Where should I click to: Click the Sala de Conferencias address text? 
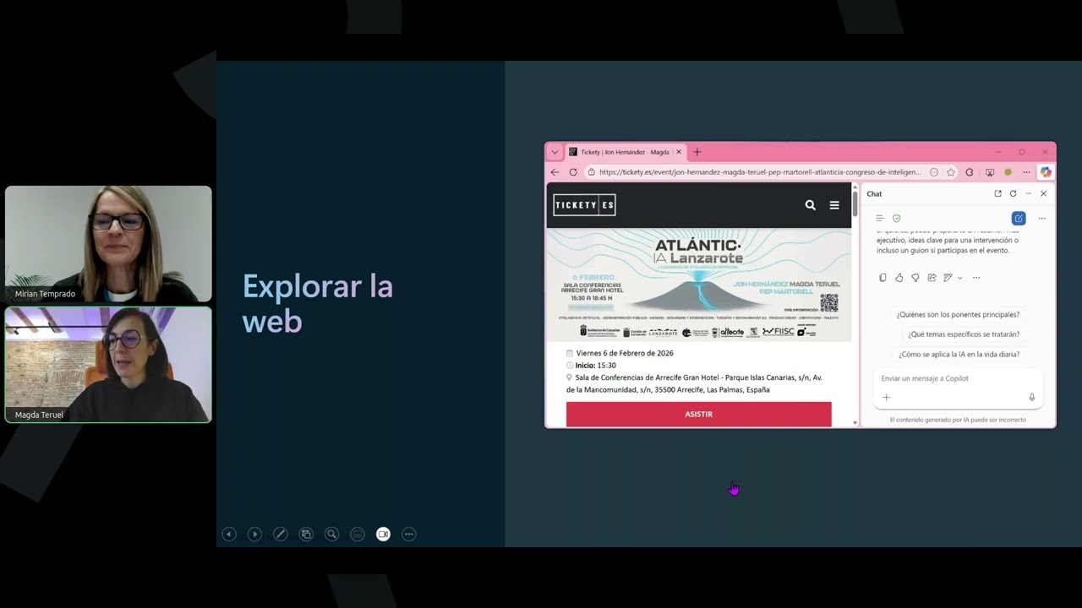pyautogui.click(x=694, y=383)
